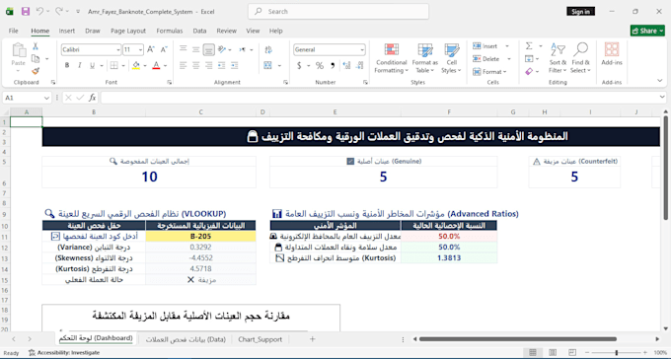Viewport: 671px width, 359px height.
Task: Open the Sort & Filter menu
Action: [x=558, y=58]
